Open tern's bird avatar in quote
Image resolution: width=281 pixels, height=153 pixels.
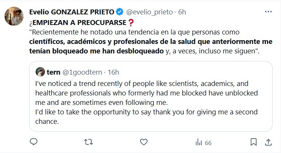39,72
